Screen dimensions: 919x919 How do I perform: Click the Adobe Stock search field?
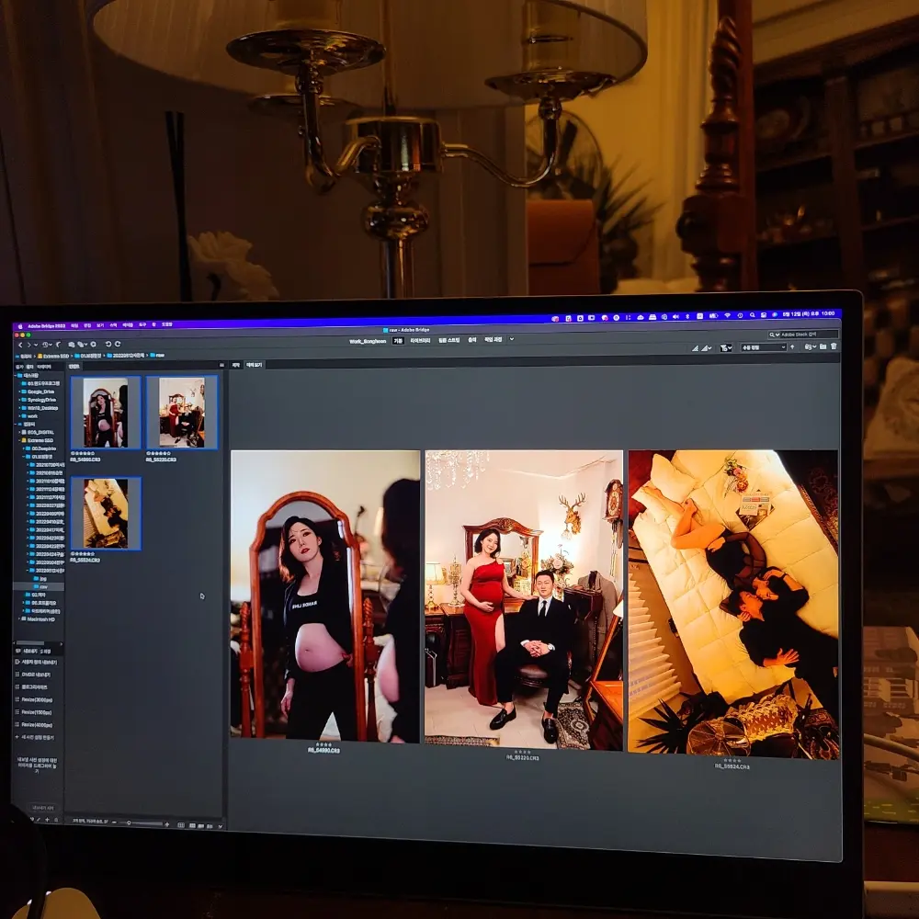click(803, 335)
